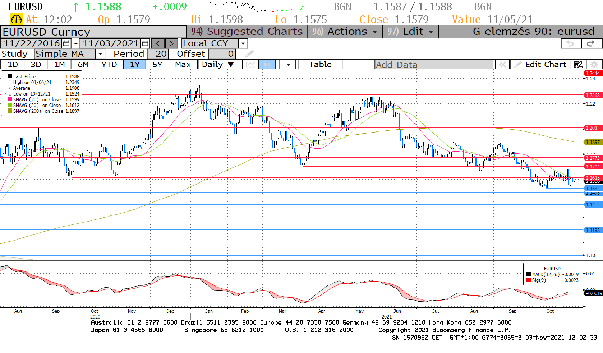The height and width of the screenshot is (353, 603).
Task: Open the Simple MA study dropdown
Action: tap(100, 54)
